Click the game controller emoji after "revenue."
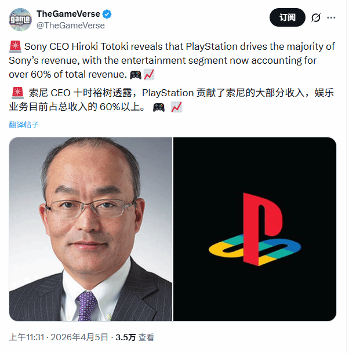349x353 pixels. (135, 75)
